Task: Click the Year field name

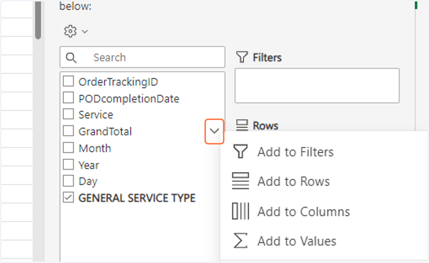Action: pyautogui.click(x=89, y=165)
